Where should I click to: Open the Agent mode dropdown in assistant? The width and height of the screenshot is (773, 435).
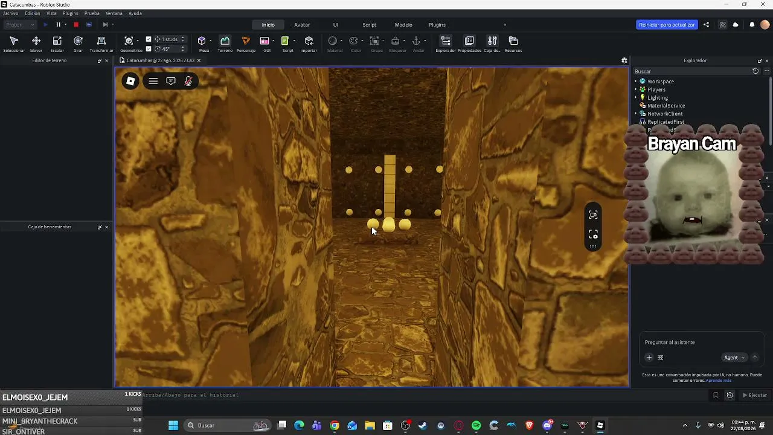point(734,358)
